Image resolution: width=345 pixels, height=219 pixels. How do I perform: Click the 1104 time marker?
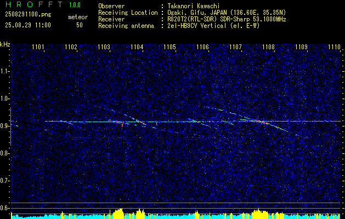(x=137, y=47)
